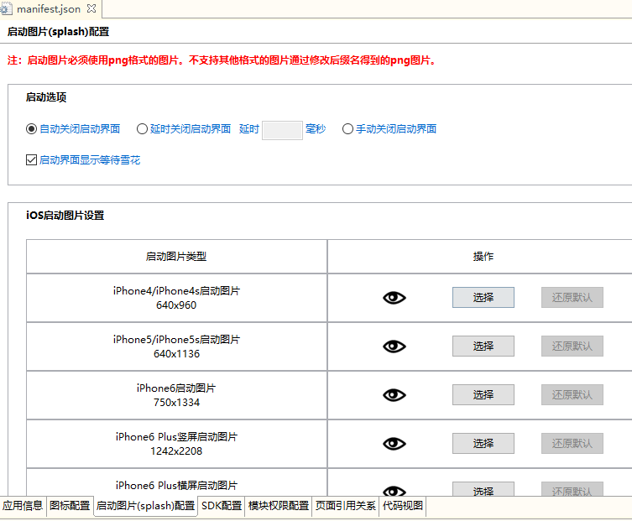Click 选择 for iPhone6 Plus竖屏 image
Image resolution: width=632 pixels, height=521 pixels.
click(483, 444)
